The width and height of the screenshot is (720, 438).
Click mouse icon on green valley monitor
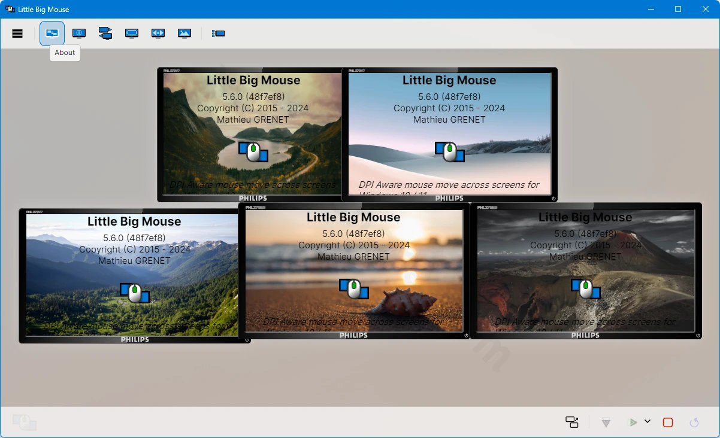point(134,293)
